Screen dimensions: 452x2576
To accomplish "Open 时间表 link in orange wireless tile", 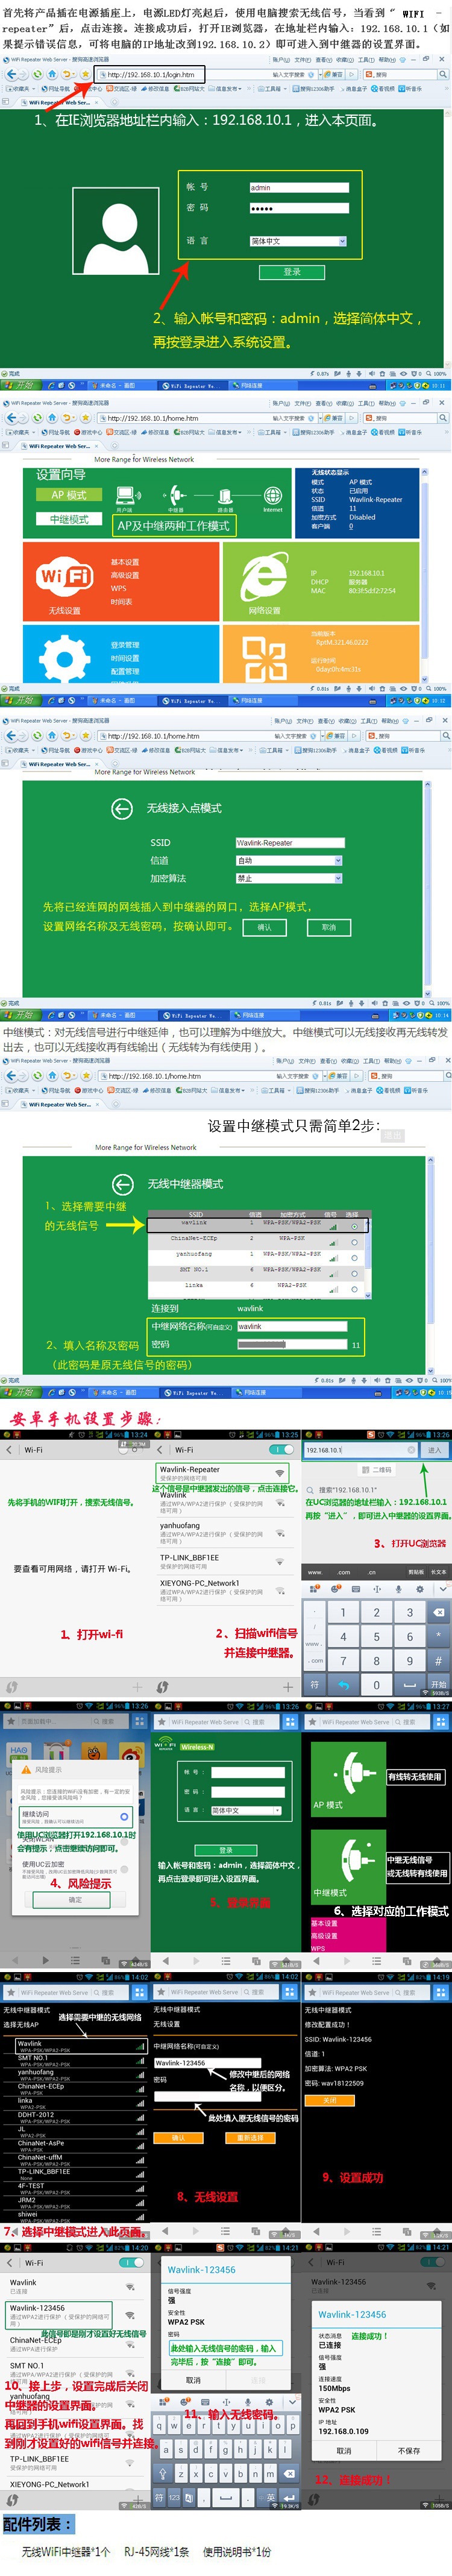I will click(x=121, y=601).
